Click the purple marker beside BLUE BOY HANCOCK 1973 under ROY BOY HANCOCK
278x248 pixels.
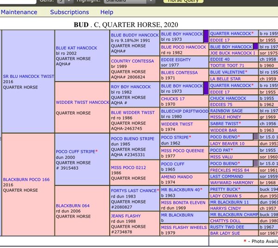pos(206,88)
